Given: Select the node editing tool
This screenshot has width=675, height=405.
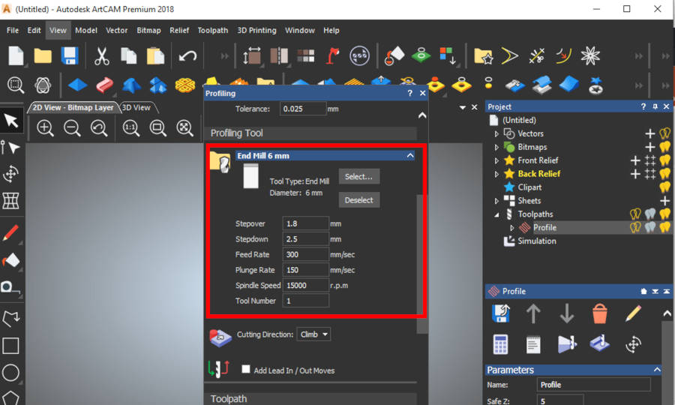Looking at the screenshot, I should click(x=11, y=148).
